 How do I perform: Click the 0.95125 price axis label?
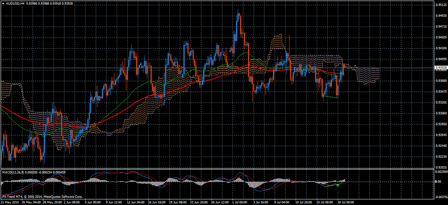point(441,5)
